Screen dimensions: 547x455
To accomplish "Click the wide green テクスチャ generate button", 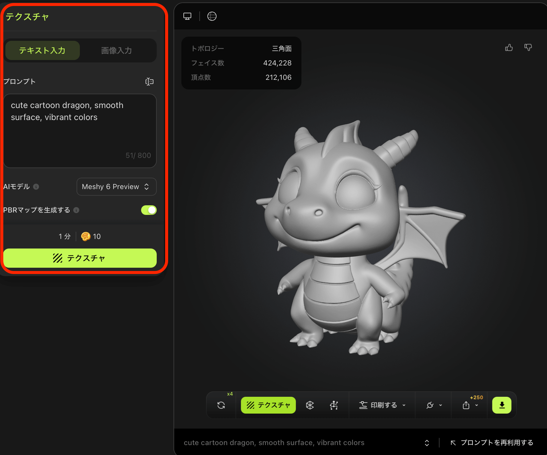I will pos(80,258).
